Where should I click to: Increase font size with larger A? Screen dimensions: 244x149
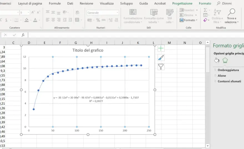tap(33, 12)
